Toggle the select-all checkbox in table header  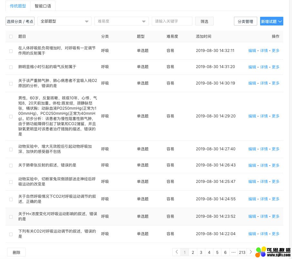pos(11,36)
